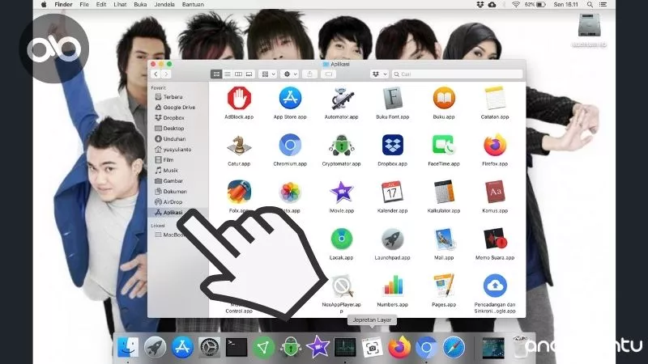The height and width of the screenshot is (364, 648).
Task: Select the green Lacak.app icon
Action: 341,239
